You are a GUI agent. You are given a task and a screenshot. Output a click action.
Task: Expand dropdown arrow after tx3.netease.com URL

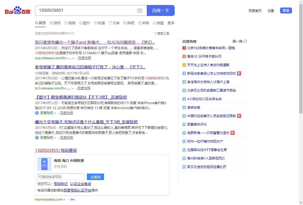coord(72,89)
